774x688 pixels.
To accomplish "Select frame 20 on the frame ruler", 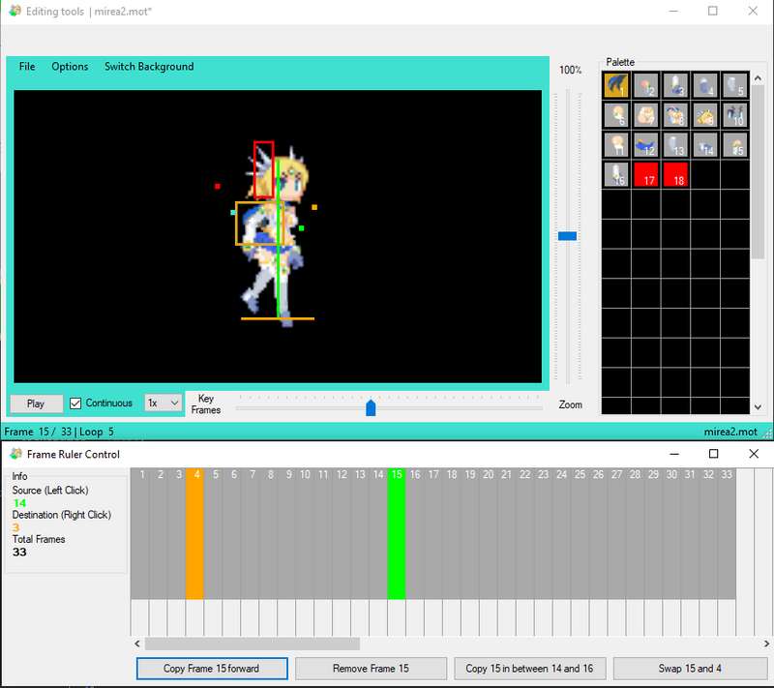I will 489,533.
